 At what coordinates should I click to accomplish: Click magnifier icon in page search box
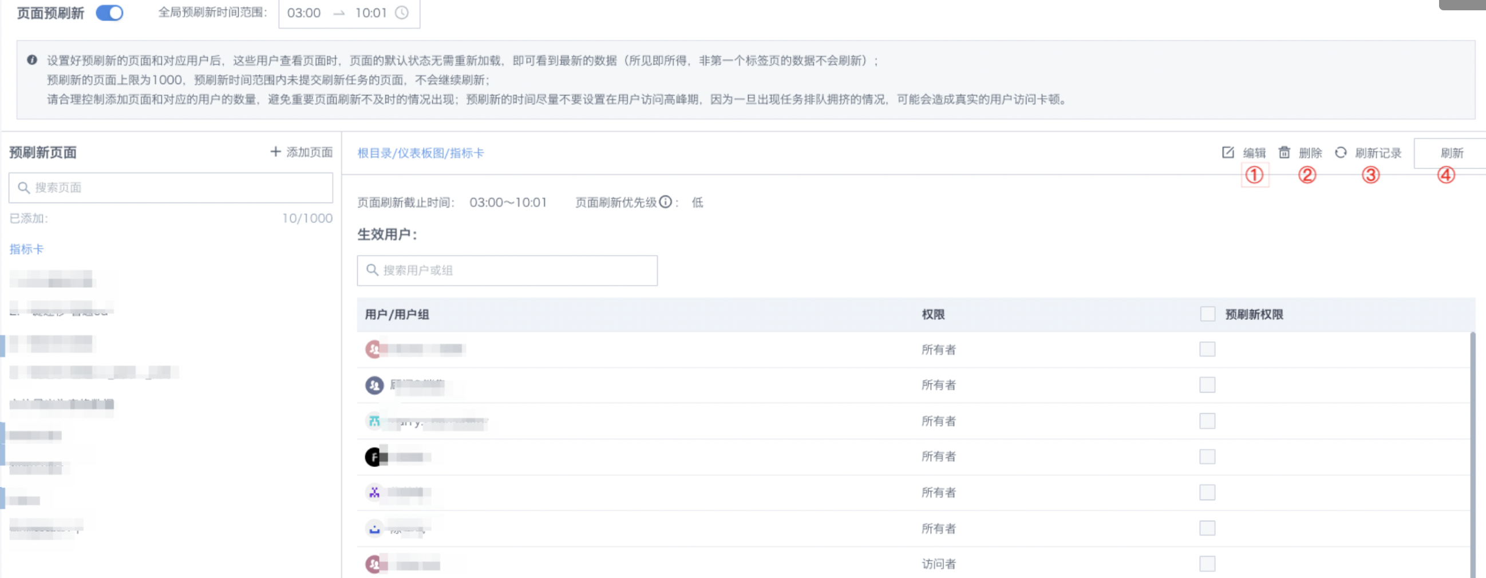23,188
